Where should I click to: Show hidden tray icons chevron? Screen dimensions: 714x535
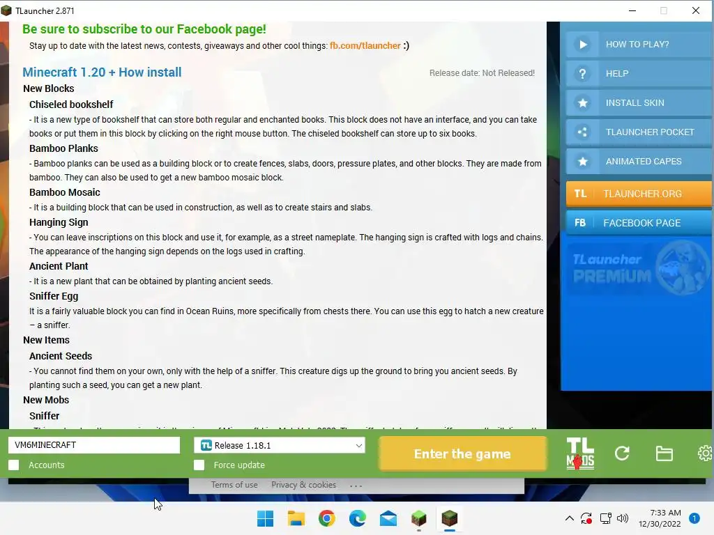point(569,518)
